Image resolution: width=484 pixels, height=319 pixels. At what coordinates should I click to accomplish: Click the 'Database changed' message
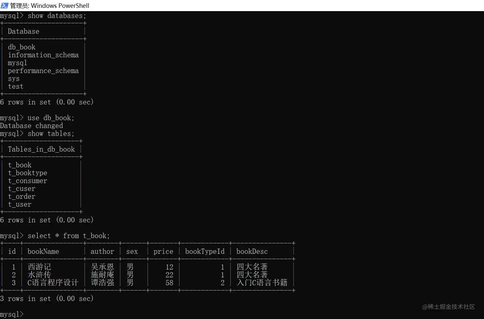pyautogui.click(x=32, y=126)
